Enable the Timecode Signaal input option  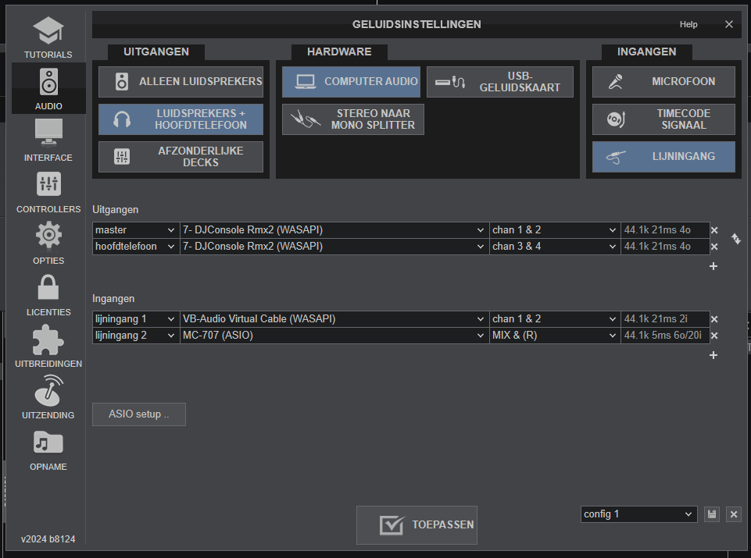(663, 119)
